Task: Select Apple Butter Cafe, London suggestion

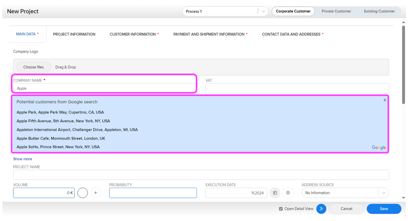Action: click(61, 138)
